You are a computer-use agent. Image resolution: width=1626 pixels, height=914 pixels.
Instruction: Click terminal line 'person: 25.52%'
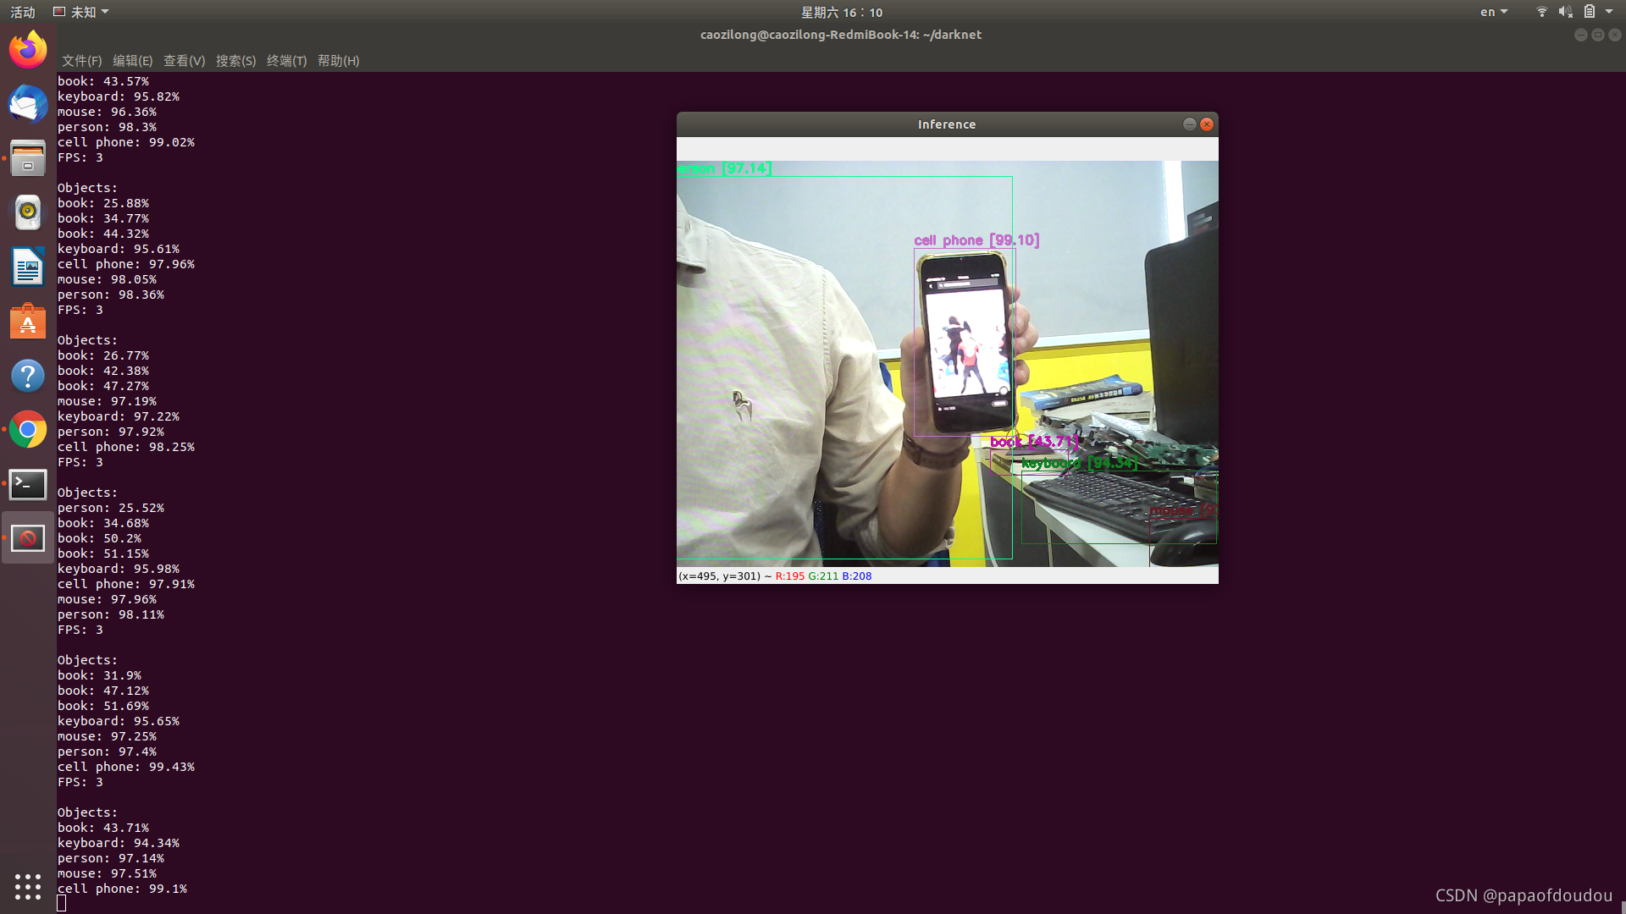coord(111,508)
